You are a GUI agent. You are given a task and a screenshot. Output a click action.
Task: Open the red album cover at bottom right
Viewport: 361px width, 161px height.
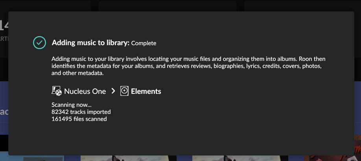334,158
